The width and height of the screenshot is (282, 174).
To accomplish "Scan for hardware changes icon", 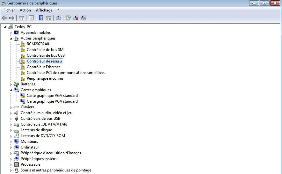I will (58, 18).
